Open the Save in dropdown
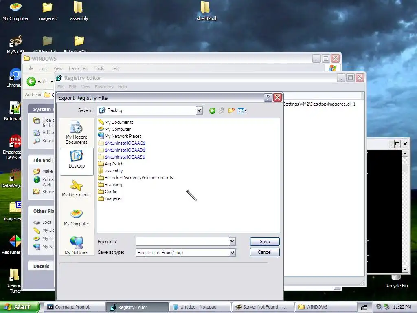 199,110
